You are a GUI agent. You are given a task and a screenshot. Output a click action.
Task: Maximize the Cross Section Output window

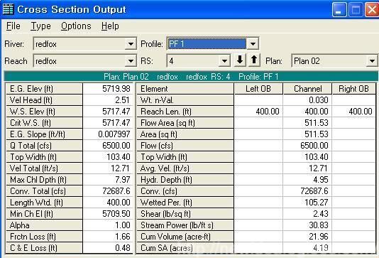coord(356,10)
